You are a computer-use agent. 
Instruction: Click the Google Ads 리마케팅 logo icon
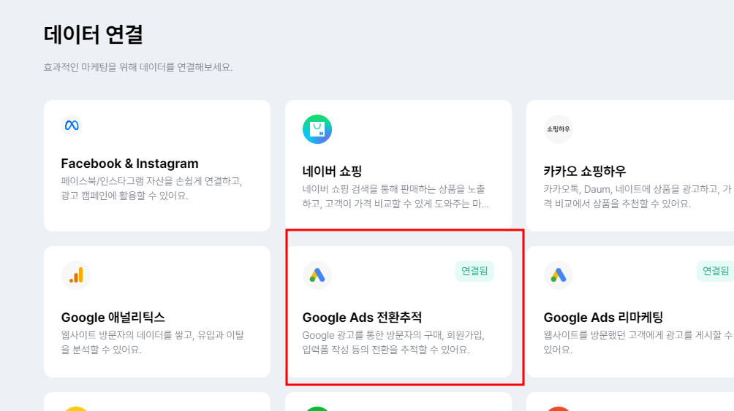(558, 275)
